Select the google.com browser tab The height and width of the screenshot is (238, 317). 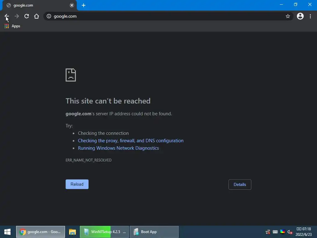click(40, 5)
